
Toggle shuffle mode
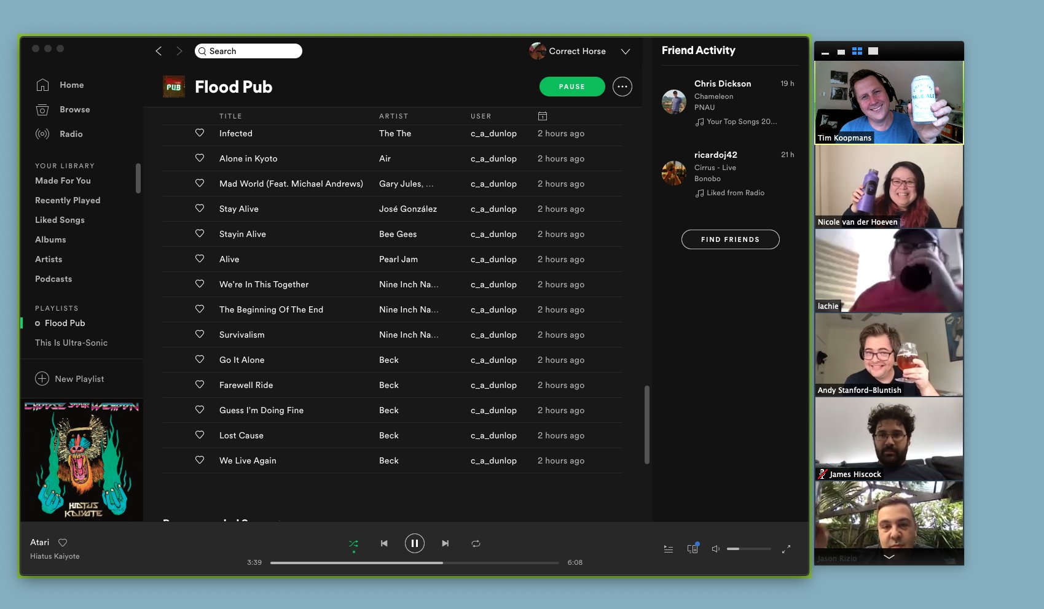(353, 543)
